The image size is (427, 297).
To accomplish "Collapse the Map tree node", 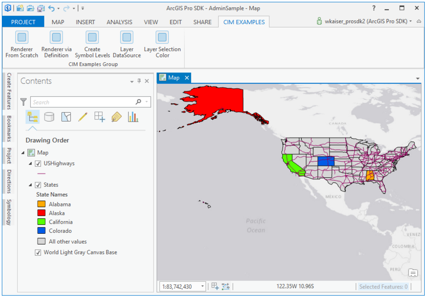I will point(23,153).
